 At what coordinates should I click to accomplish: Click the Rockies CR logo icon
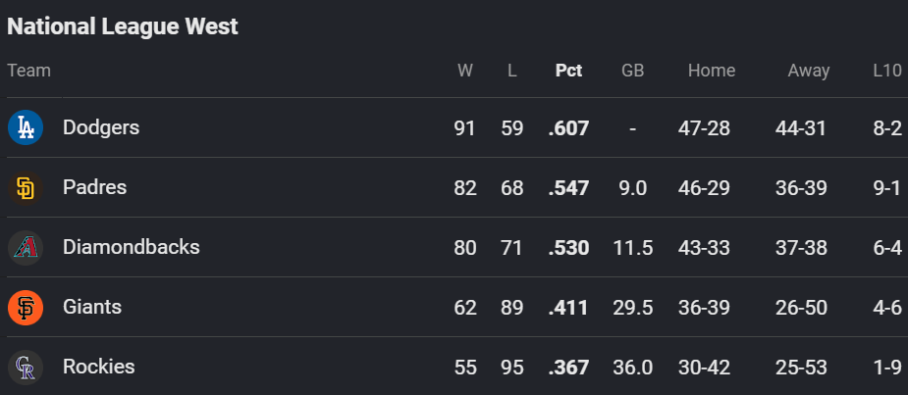click(26, 368)
